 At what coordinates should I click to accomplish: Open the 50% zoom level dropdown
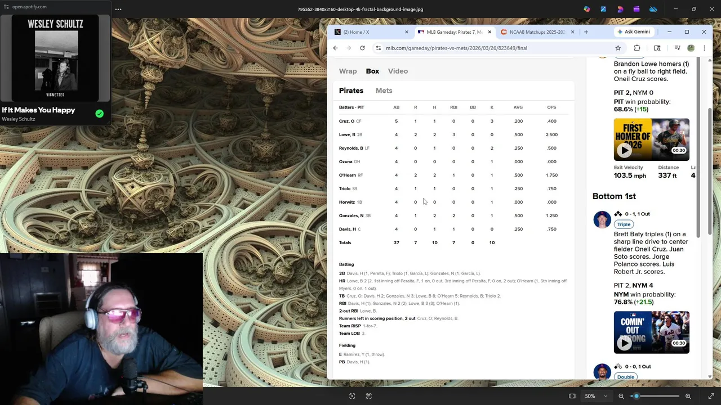click(x=596, y=396)
